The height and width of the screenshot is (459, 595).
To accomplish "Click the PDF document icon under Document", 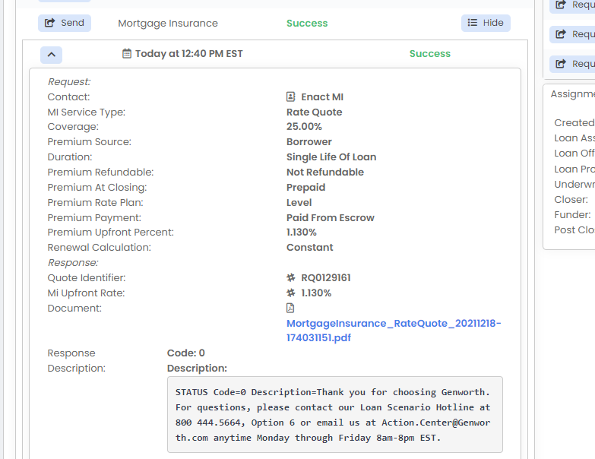I will (290, 308).
